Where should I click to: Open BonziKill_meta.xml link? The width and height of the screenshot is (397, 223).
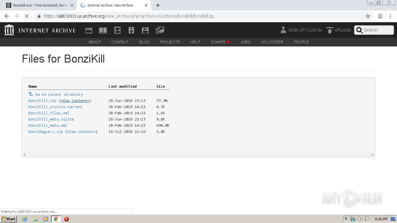point(47,125)
